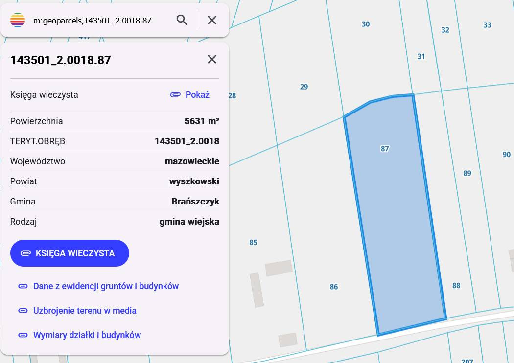The height and width of the screenshot is (363, 514).
Task: Click the link icon beside Dane z ewidencji
Action: (x=23, y=286)
